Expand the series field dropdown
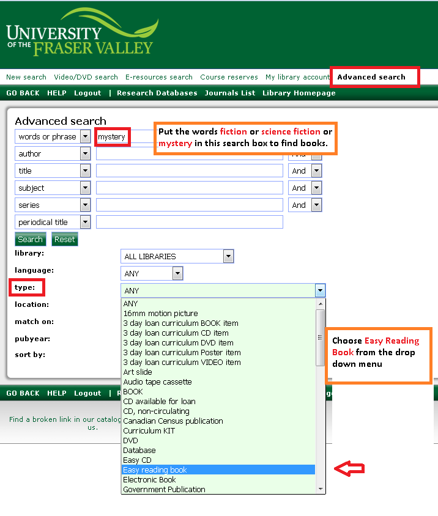The image size is (438, 516). click(85, 205)
